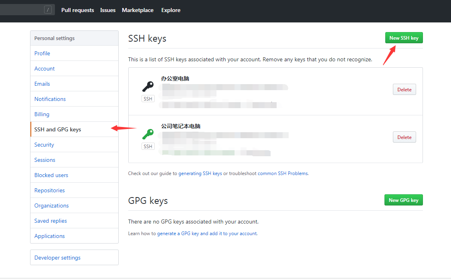Image resolution: width=451 pixels, height=280 pixels.
Task: Open Organizations settings
Action: (x=74, y=206)
